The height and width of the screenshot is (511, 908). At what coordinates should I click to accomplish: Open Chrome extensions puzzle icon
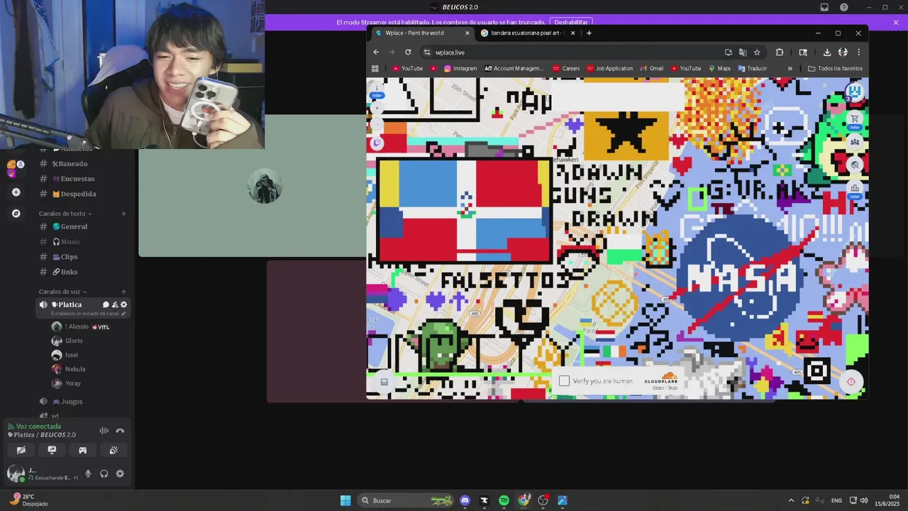(780, 52)
